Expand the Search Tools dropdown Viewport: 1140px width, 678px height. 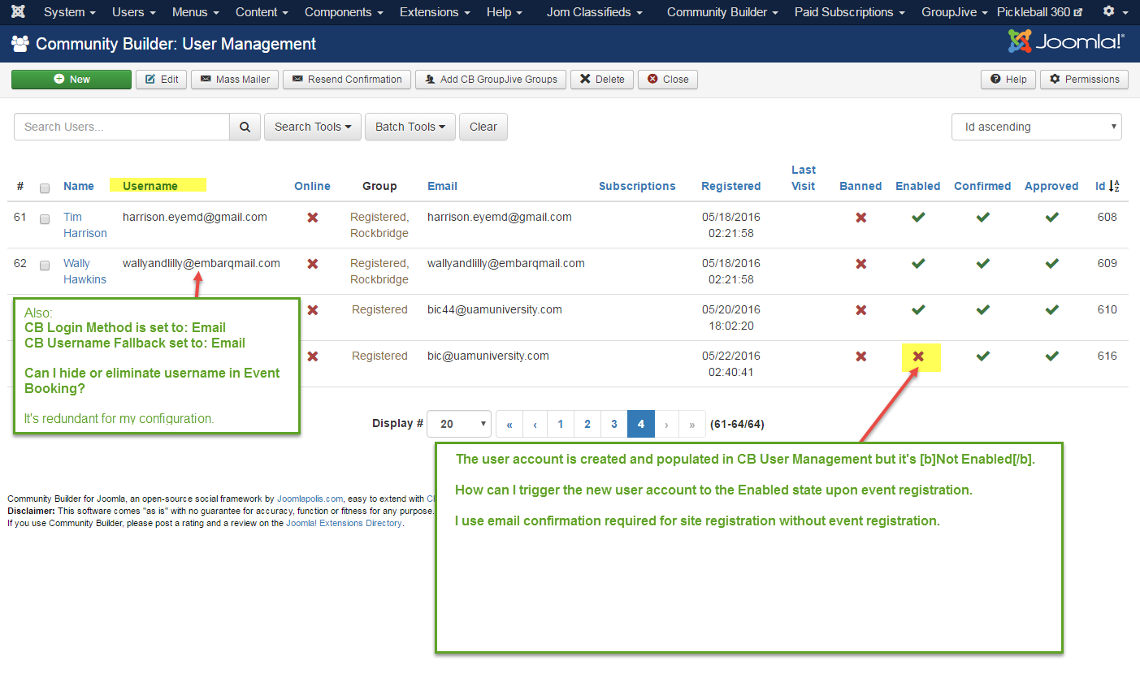coord(312,127)
